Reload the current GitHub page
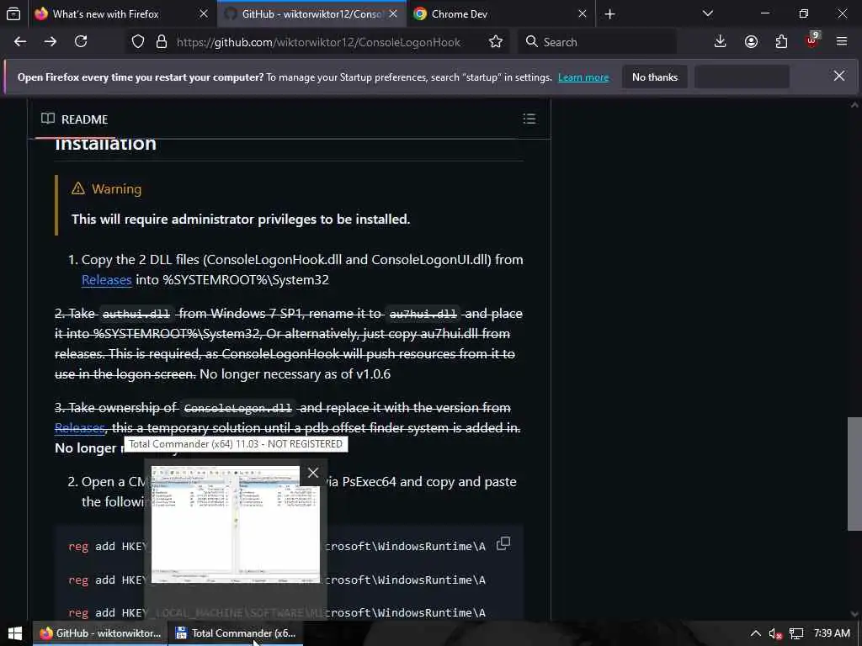The width and height of the screenshot is (862, 646). pyautogui.click(x=81, y=42)
